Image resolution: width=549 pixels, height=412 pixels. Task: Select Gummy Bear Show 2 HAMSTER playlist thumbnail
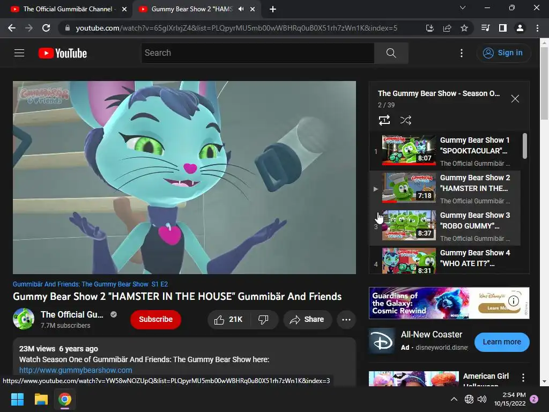pyautogui.click(x=409, y=187)
